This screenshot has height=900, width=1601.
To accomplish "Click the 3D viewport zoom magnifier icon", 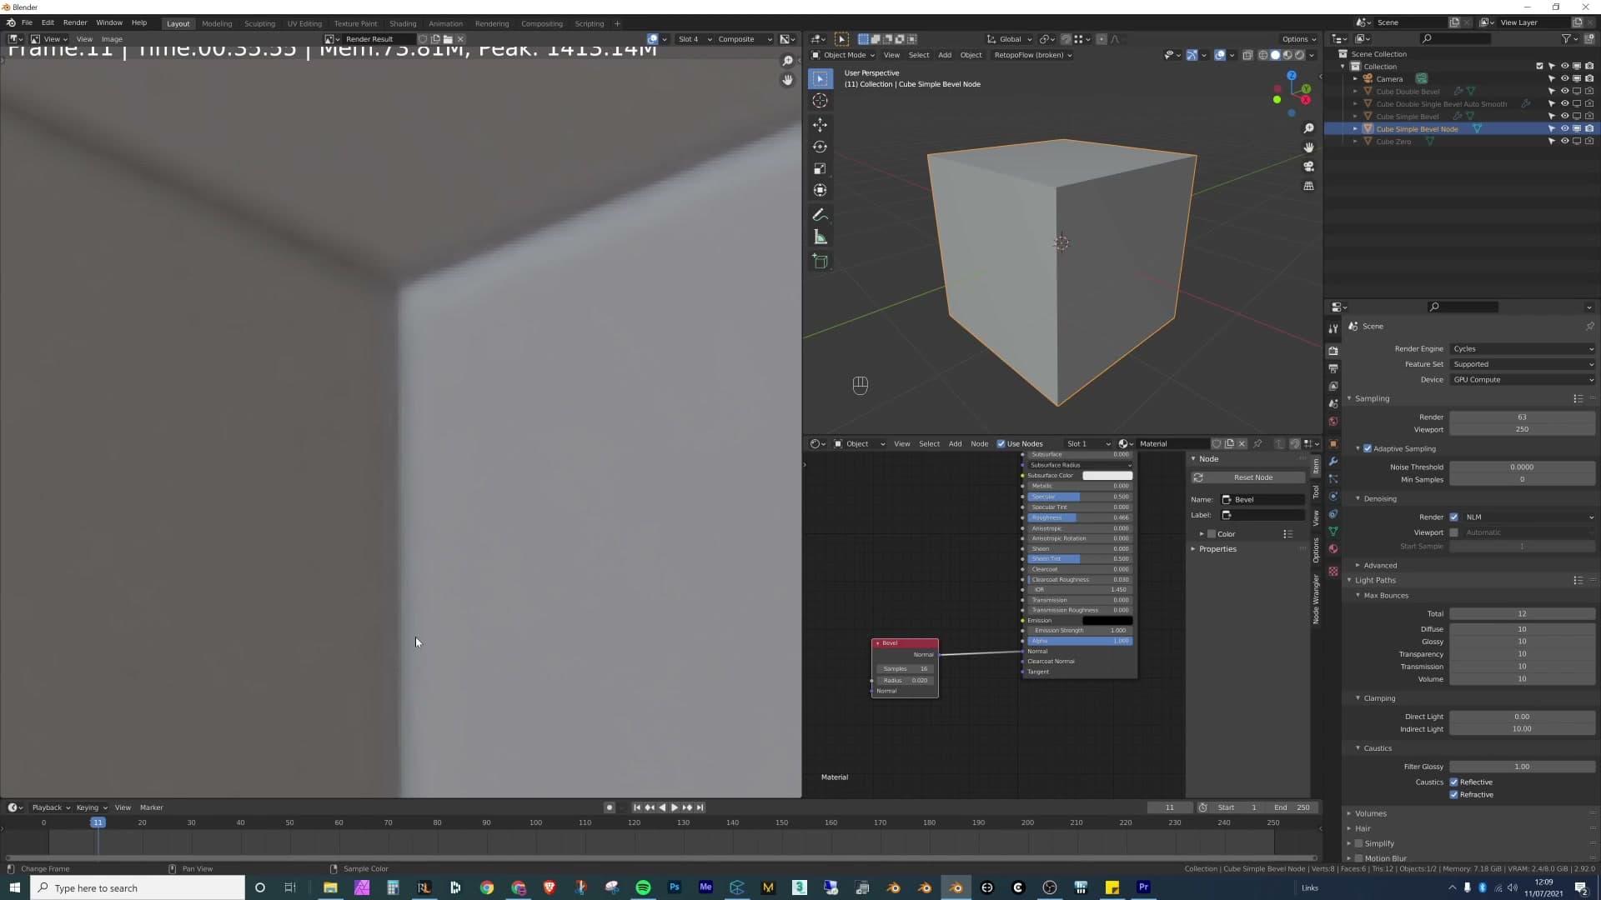I will coord(1308,128).
